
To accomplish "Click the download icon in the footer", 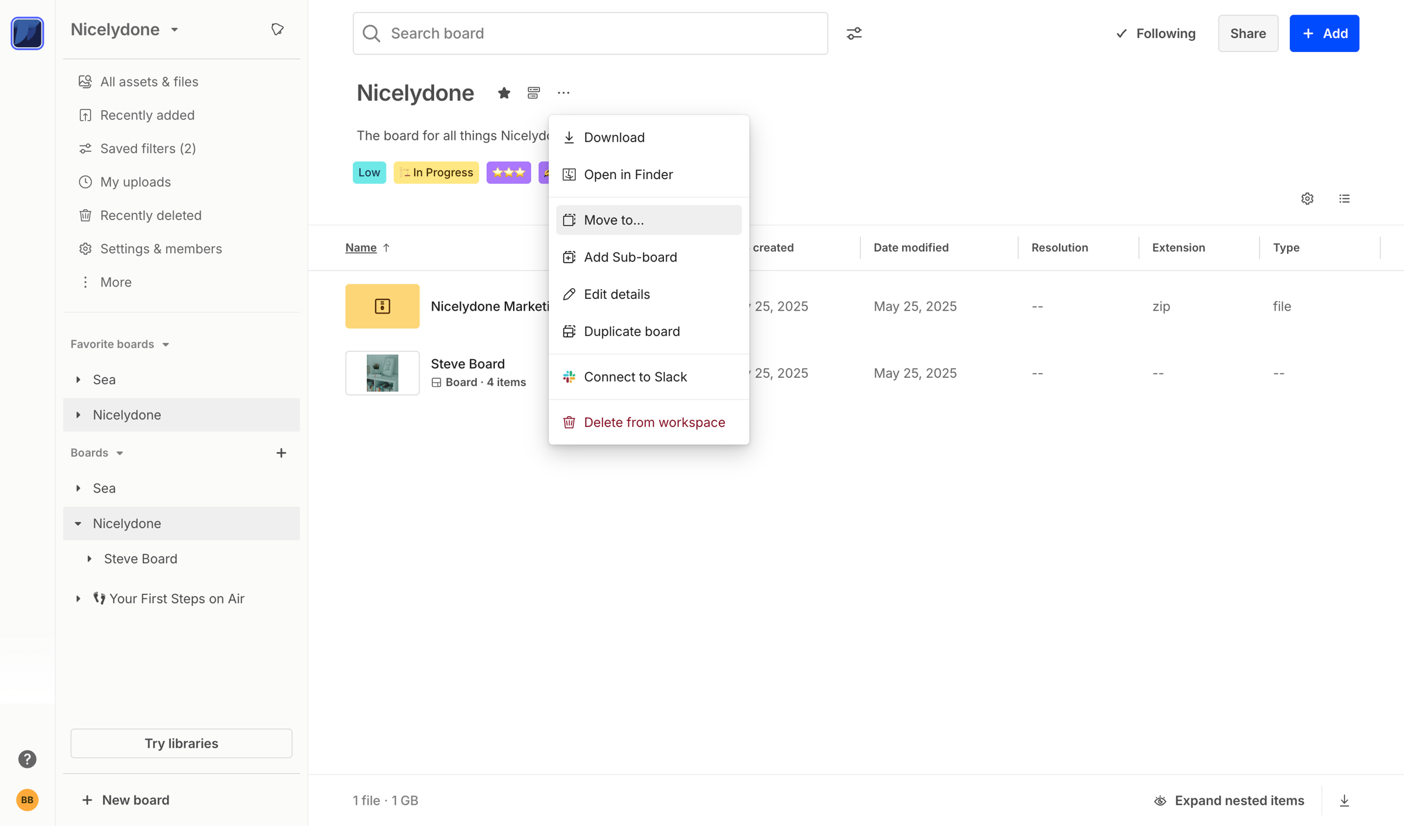I will click(1344, 800).
